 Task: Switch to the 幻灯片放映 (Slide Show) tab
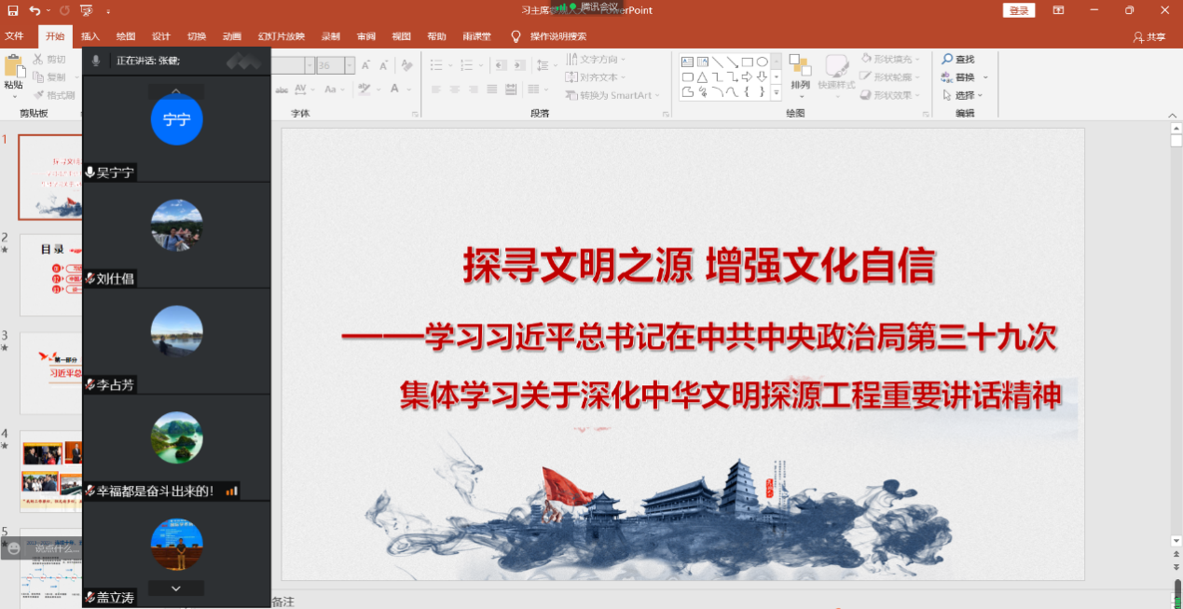pos(282,36)
